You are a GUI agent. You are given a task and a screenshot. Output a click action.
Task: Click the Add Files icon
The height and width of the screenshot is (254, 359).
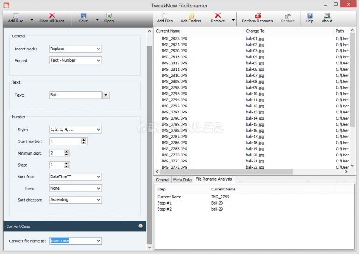(165, 15)
